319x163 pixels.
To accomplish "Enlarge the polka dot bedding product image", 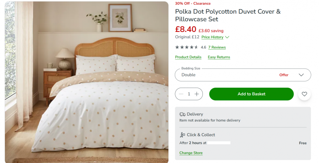I will (87, 81).
